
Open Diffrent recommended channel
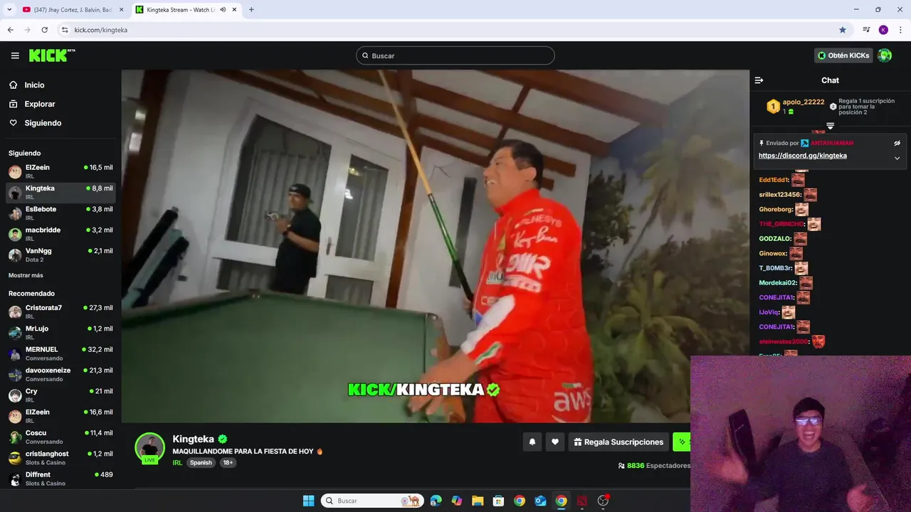pyautogui.click(x=60, y=479)
